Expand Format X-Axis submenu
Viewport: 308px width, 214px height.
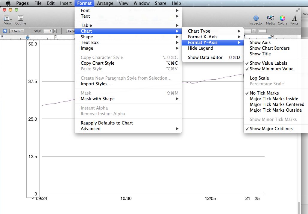(213, 37)
